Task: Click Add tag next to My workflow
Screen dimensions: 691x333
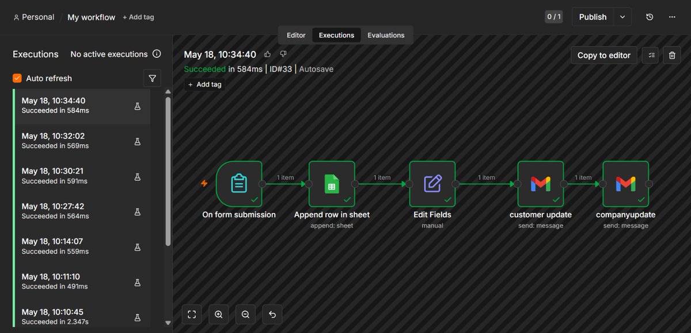Action: (138, 17)
